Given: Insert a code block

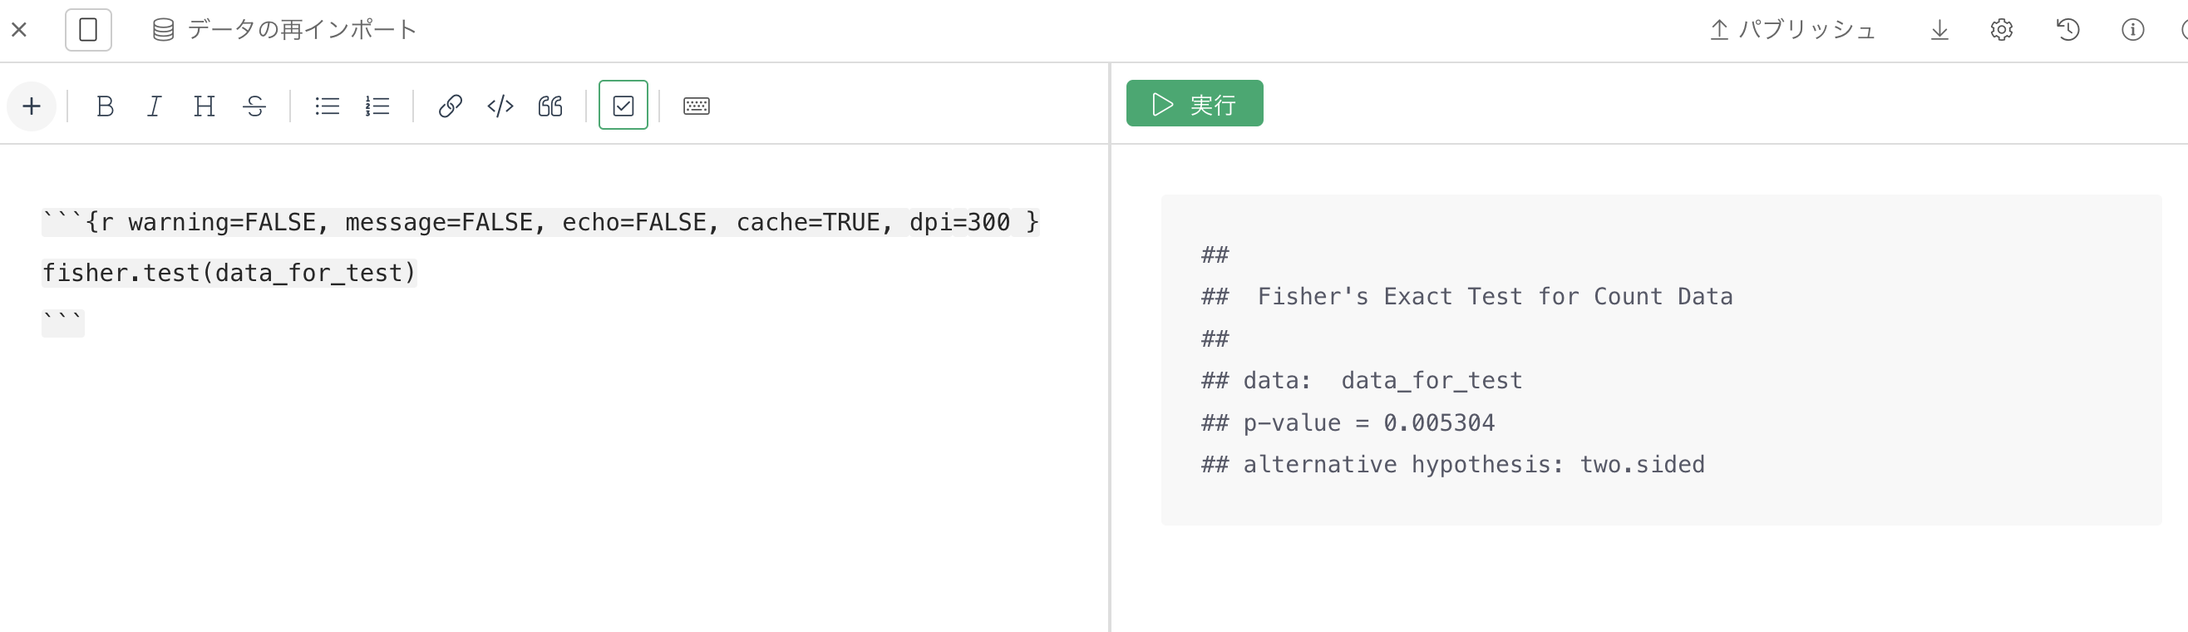Looking at the screenshot, I should (x=500, y=106).
